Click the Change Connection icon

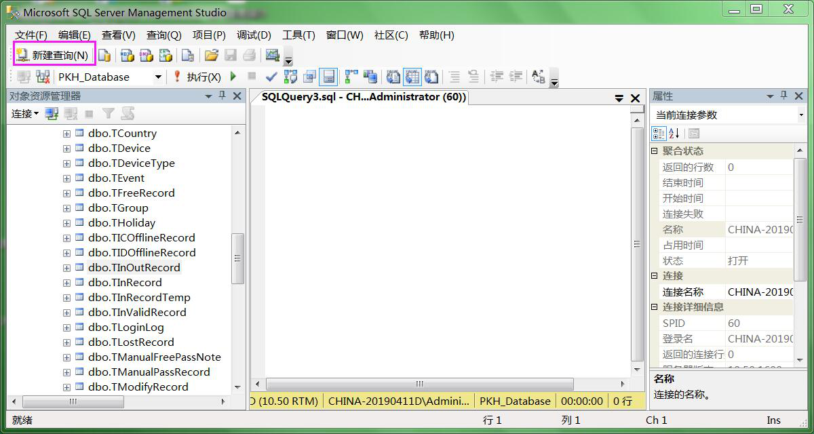point(43,77)
